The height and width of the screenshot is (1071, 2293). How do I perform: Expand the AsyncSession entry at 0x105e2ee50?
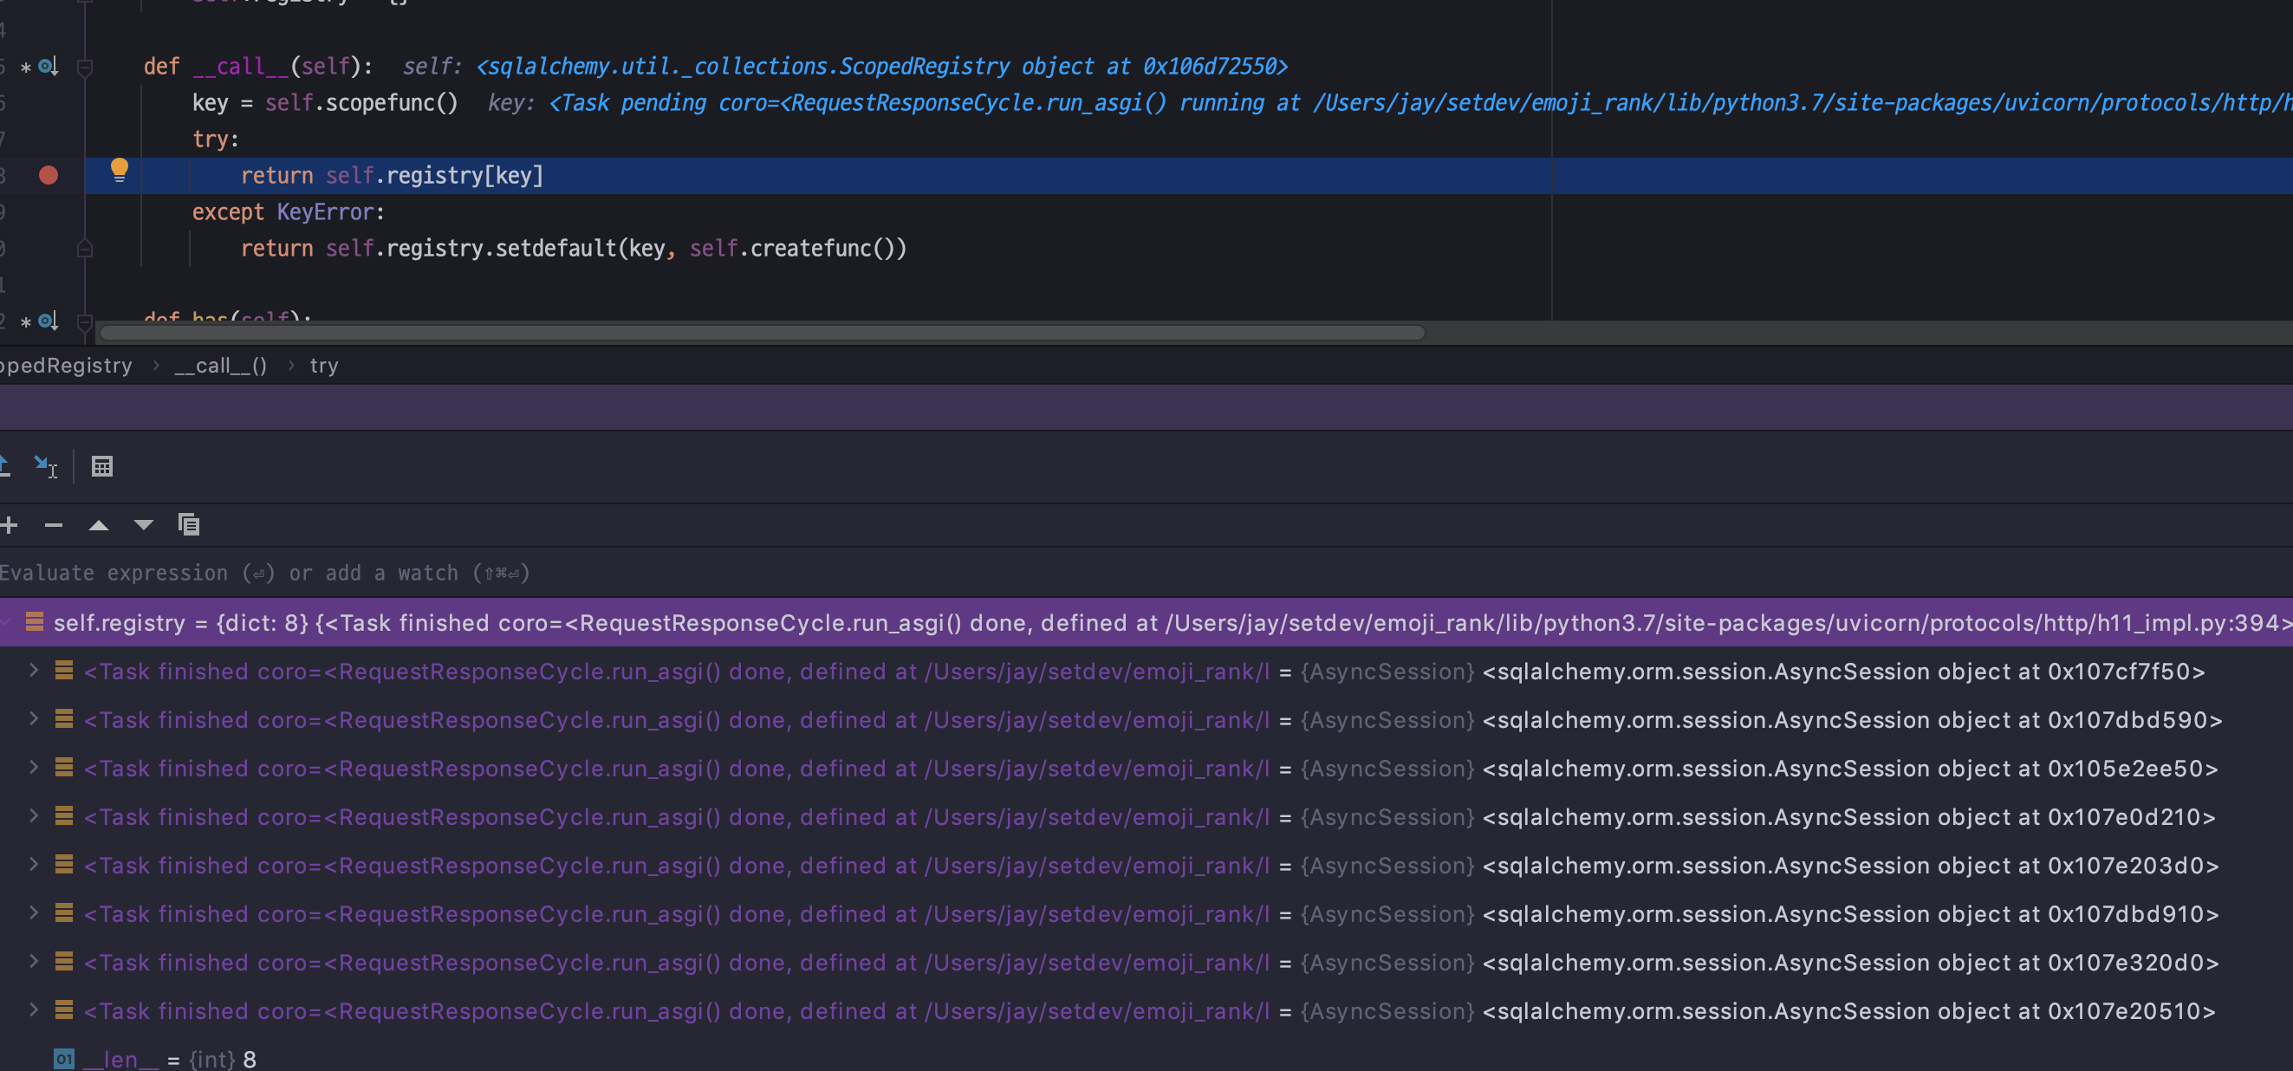tap(34, 768)
